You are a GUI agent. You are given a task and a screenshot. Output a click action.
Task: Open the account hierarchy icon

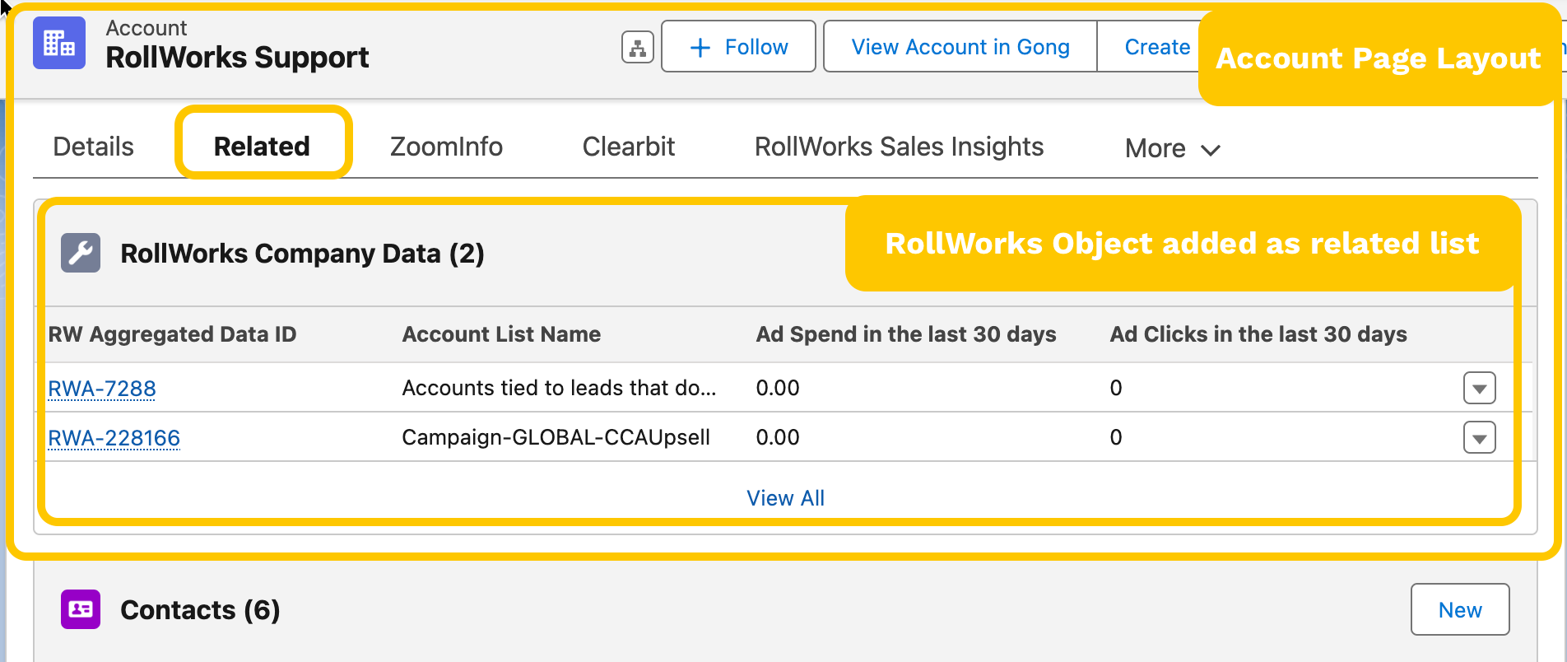(637, 48)
